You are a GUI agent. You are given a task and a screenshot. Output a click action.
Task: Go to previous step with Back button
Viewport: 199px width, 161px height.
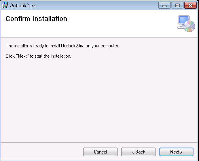click(x=138, y=152)
